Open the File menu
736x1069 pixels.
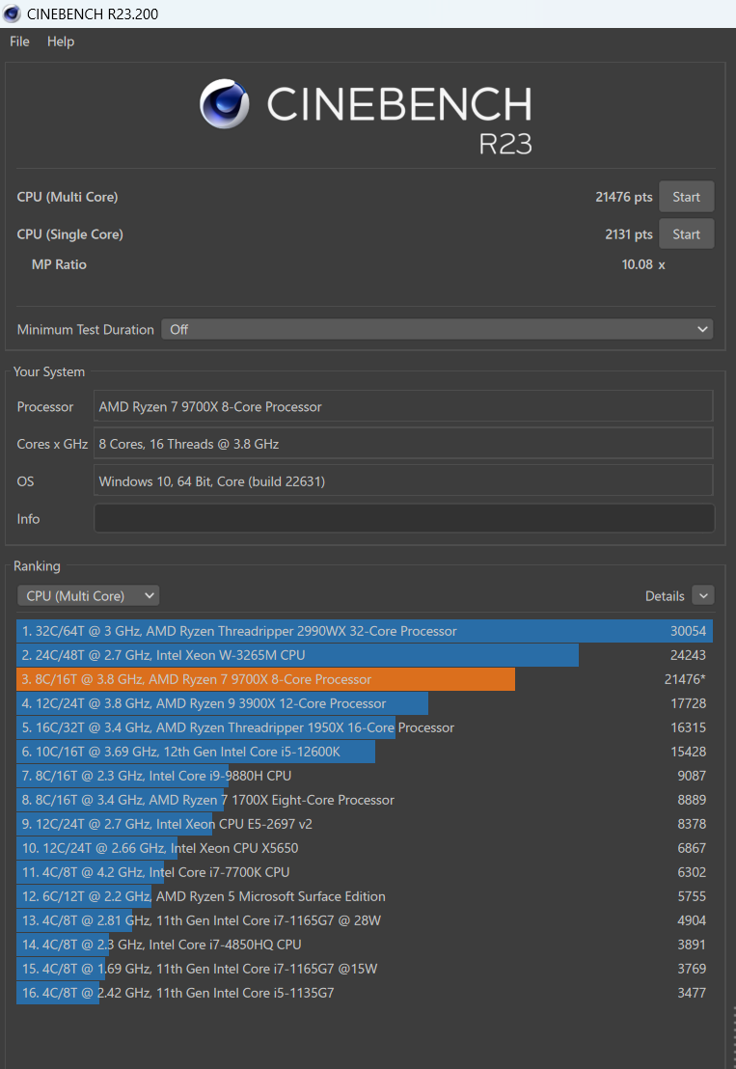[19, 41]
